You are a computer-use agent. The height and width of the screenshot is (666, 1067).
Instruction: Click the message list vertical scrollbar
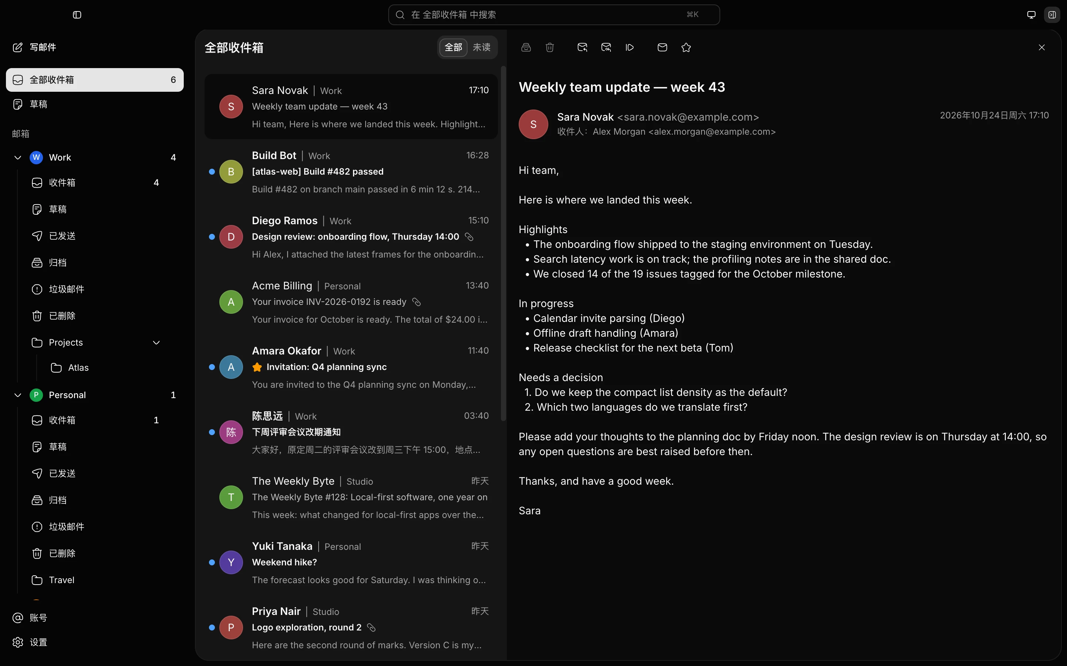[503, 243]
